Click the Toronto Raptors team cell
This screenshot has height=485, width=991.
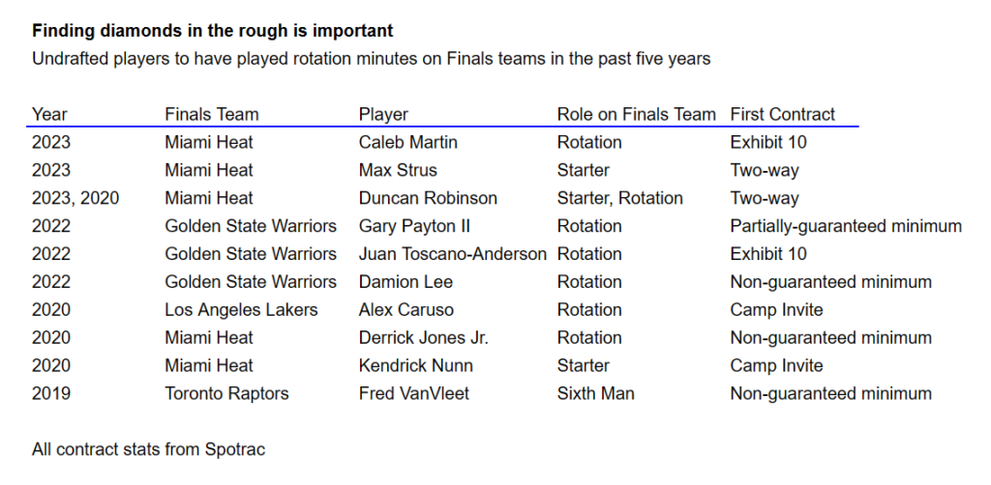226,393
